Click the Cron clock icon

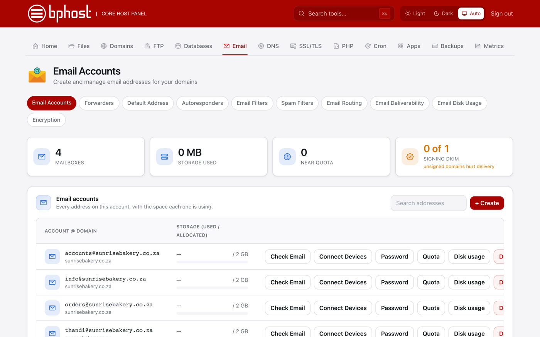pos(368,46)
